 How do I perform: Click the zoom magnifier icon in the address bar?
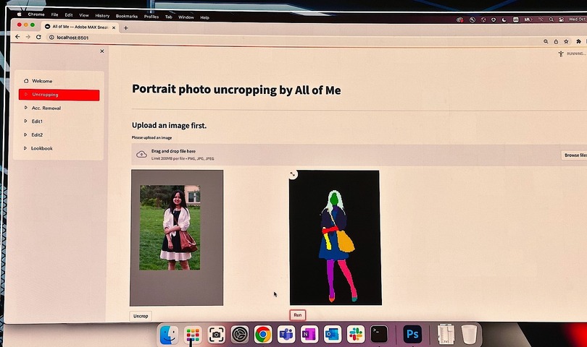[x=546, y=41]
